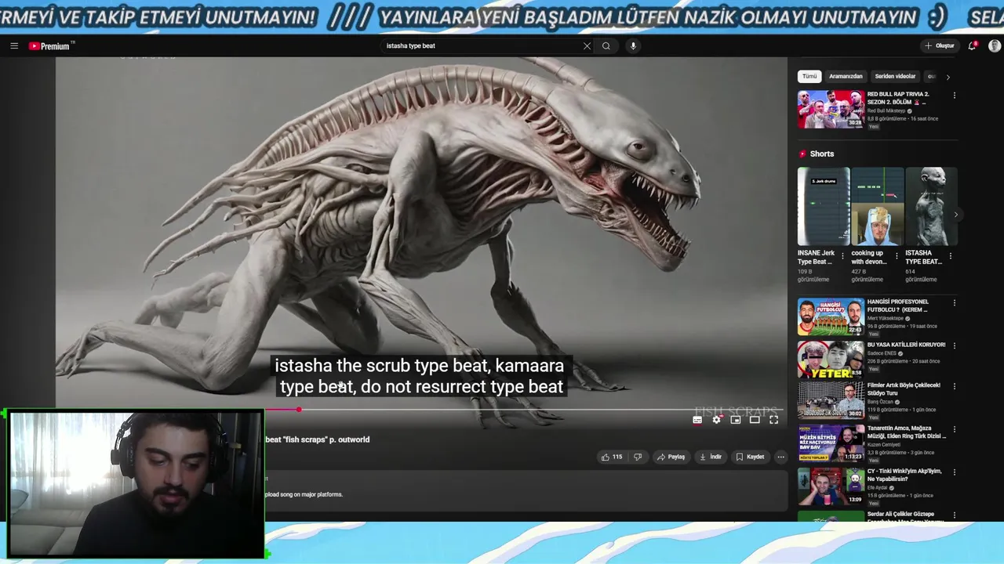Open the RED BULL RAP TRIVIA 2 video thumbnail
This screenshot has width=1004, height=564.
[831, 109]
